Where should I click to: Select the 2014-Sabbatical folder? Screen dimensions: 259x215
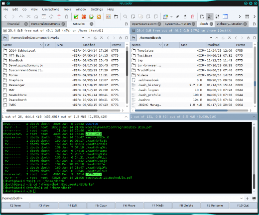click(x=63, y=50)
